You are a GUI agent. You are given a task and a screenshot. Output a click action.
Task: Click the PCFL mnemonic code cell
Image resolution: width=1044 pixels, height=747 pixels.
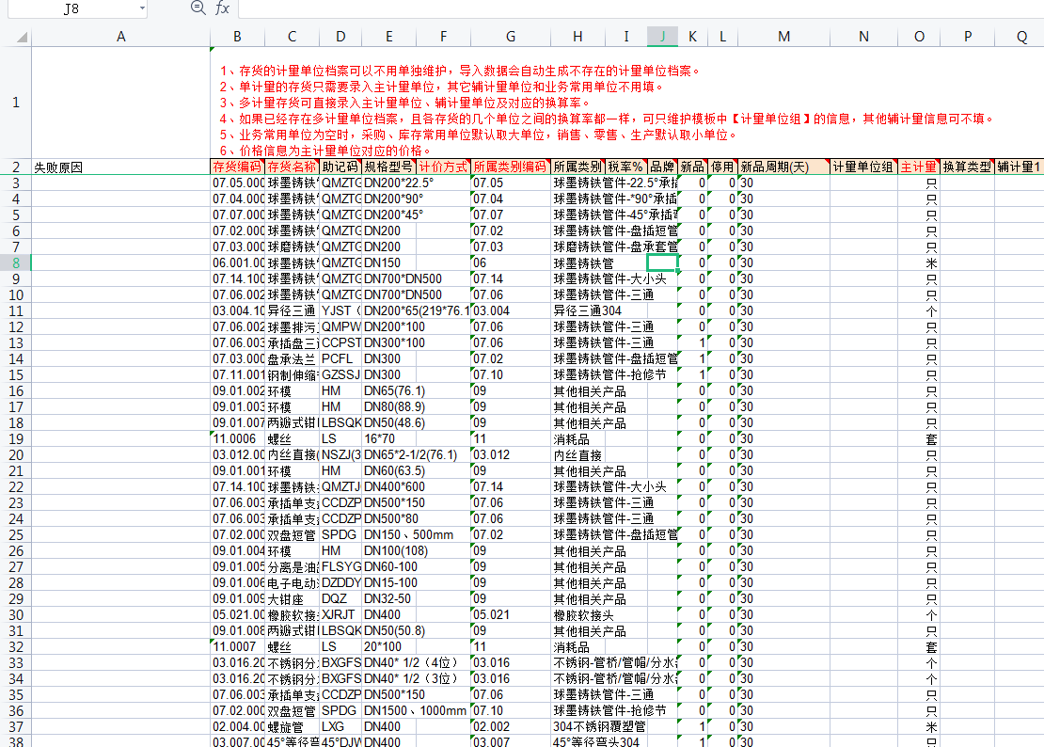coord(340,358)
